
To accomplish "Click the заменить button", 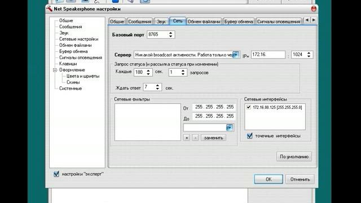I will pyautogui.click(x=213, y=138).
